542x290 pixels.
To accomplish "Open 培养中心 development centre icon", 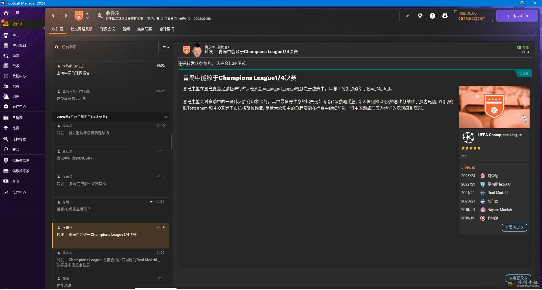I will click(6, 192).
